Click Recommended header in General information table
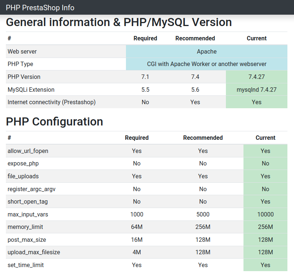 [195, 38]
